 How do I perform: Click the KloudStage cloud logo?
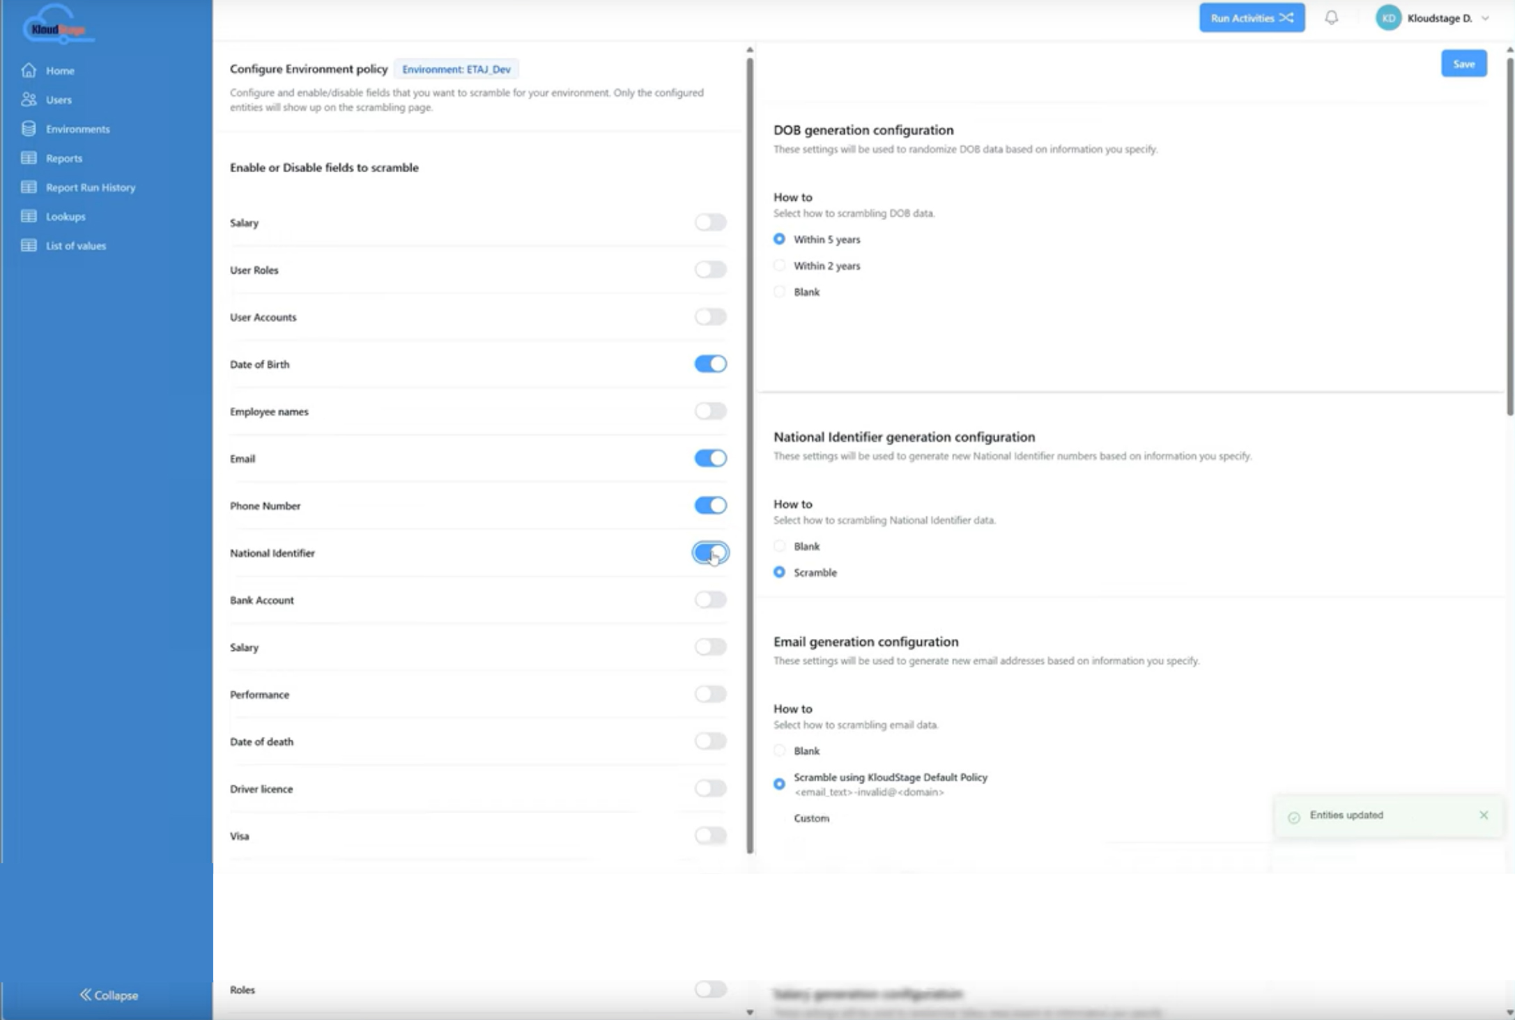tap(57, 25)
